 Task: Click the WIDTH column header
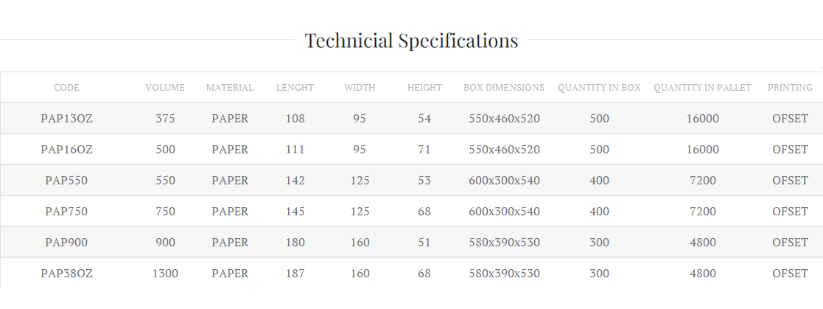point(360,88)
